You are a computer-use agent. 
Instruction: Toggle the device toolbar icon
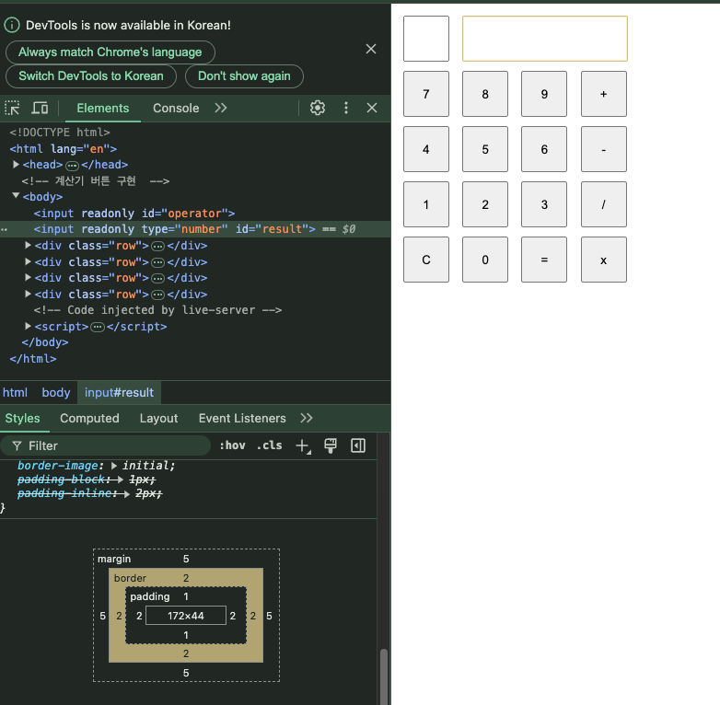coord(40,108)
